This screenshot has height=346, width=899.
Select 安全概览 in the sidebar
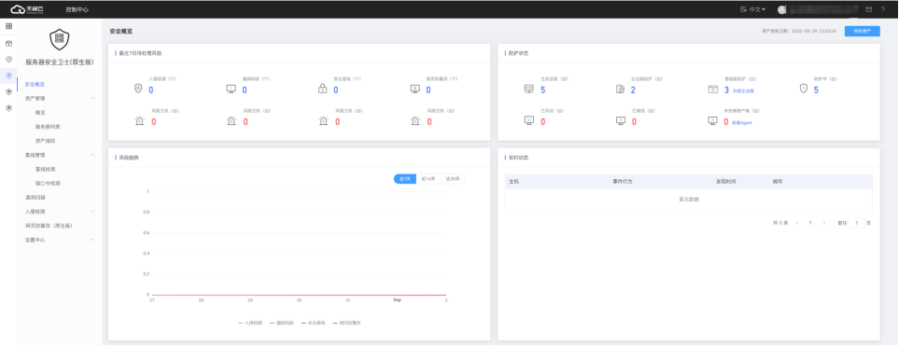click(35, 84)
